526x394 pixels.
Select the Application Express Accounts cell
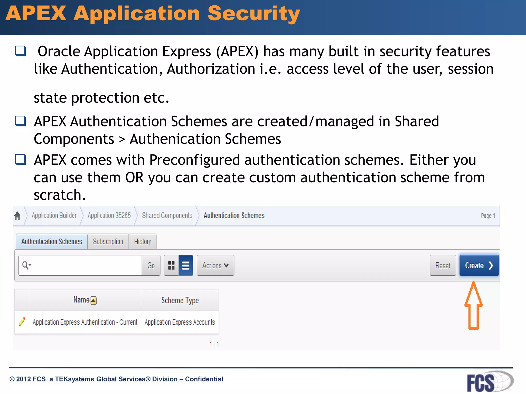coord(180,322)
